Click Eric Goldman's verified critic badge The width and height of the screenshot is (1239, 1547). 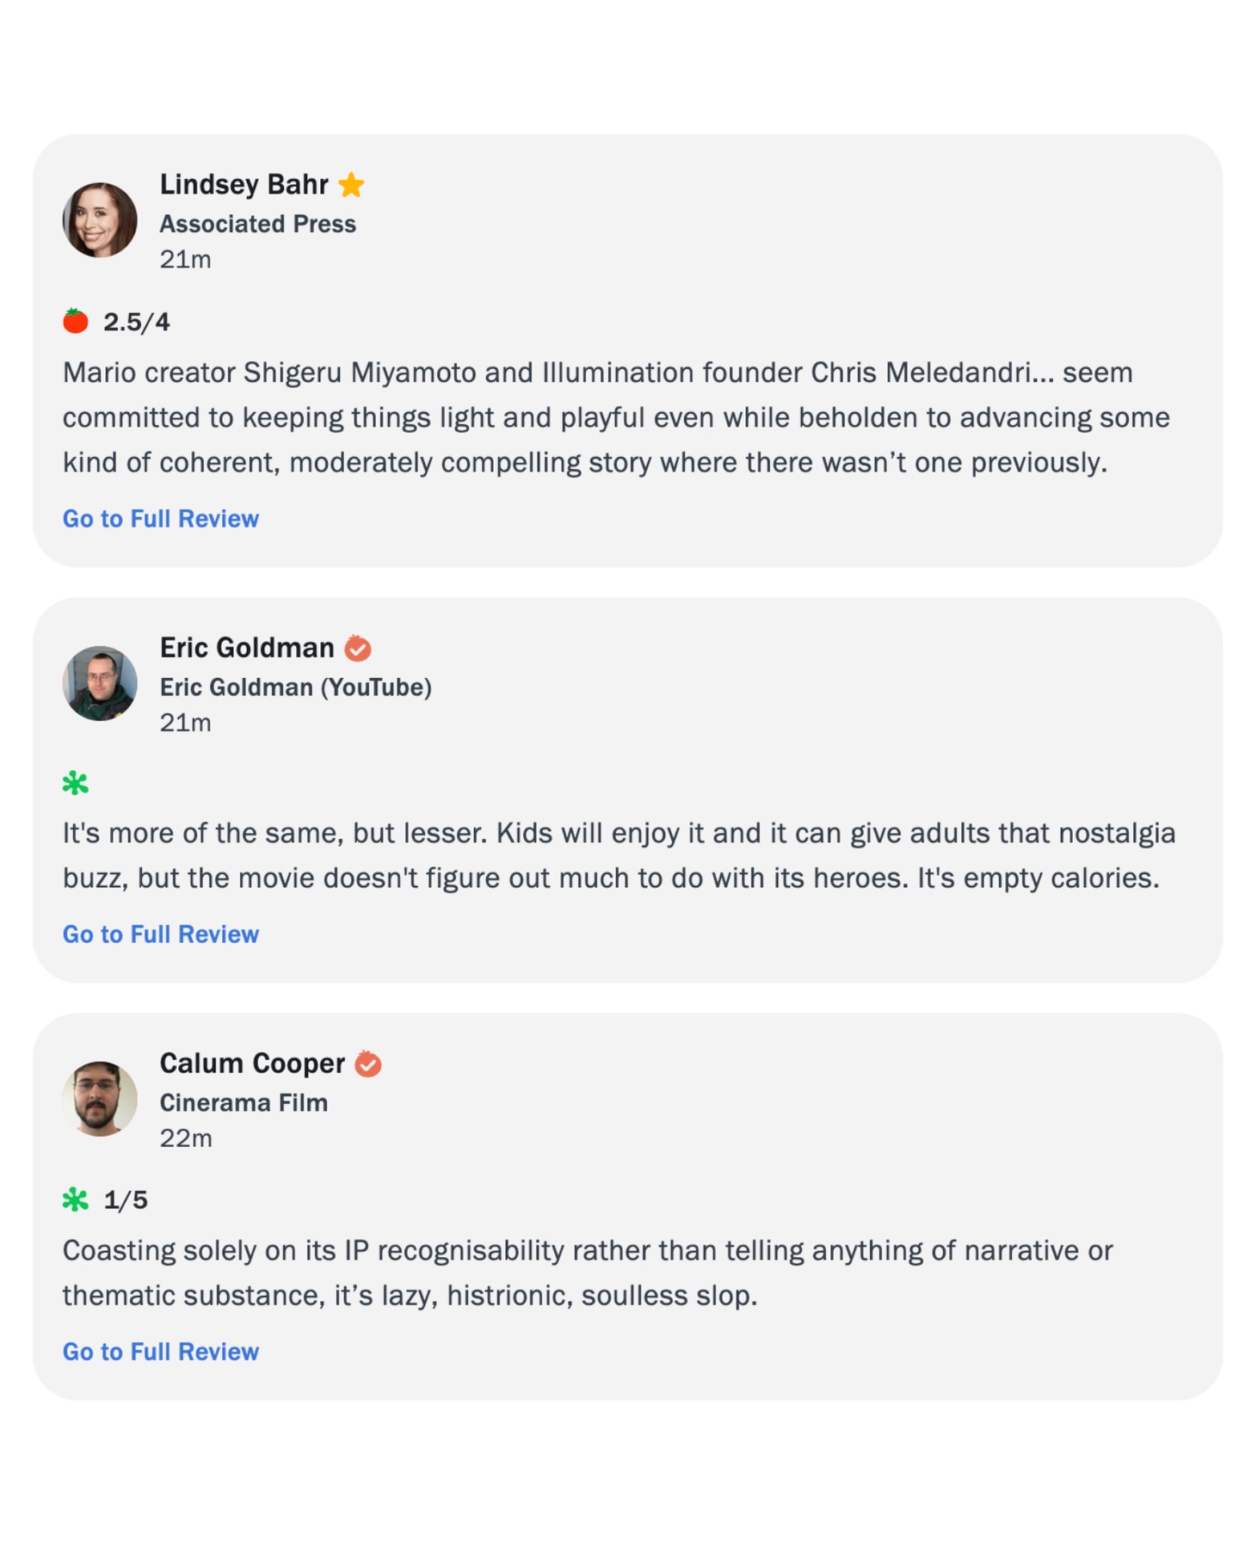[358, 648]
